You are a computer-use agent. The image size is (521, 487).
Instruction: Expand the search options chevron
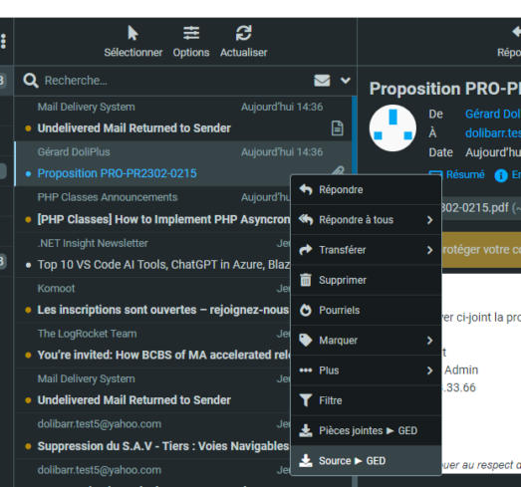point(346,81)
